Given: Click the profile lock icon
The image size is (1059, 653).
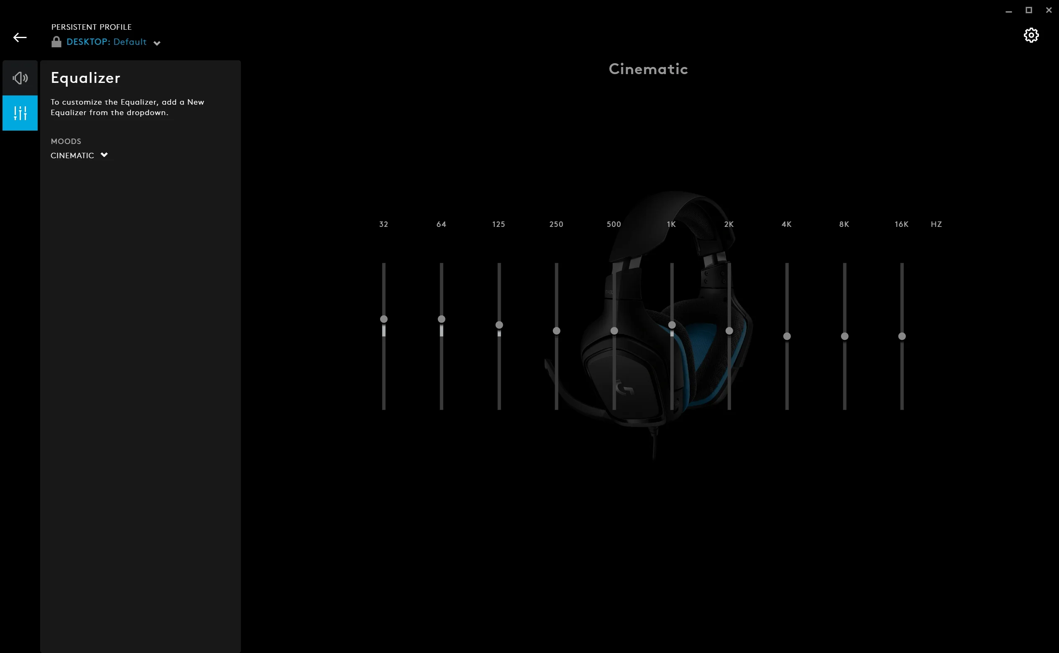Looking at the screenshot, I should coord(56,42).
